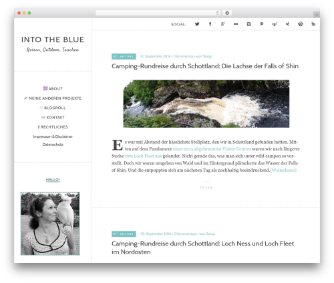The height and width of the screenshot is (283, 334).
Task: Click the Artikel tag on the Loch Ness post
Action: [127, 233]
